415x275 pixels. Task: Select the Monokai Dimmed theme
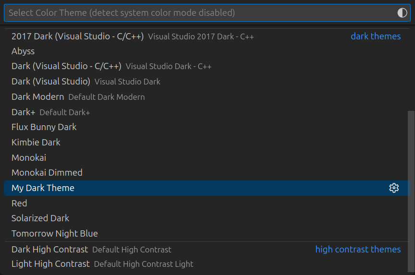coord(47,173)
